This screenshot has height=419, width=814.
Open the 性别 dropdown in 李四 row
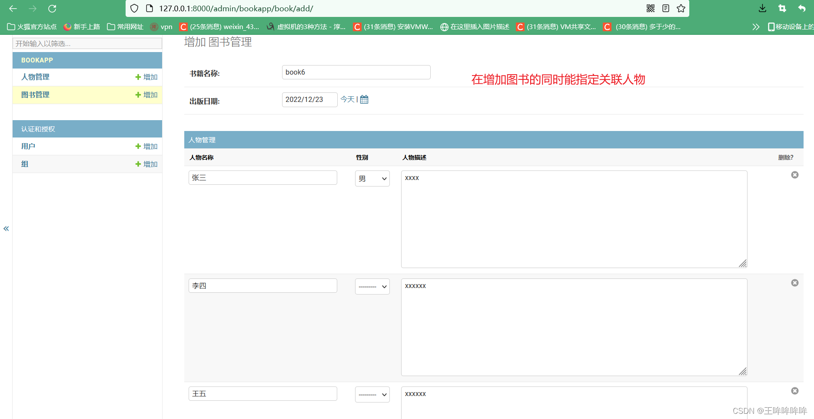point(372,287)
